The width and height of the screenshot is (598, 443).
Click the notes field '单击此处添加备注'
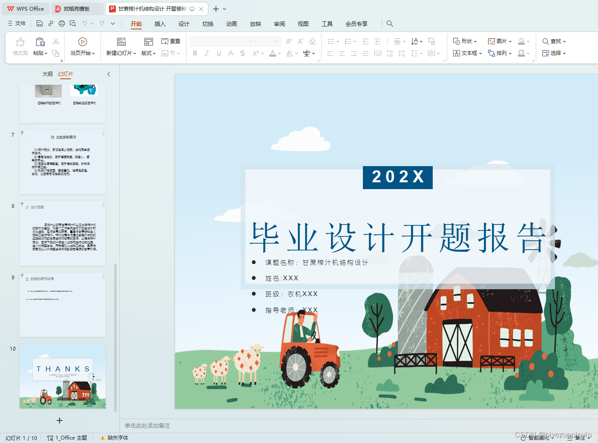pyautogui.click(x=147, y=426)
